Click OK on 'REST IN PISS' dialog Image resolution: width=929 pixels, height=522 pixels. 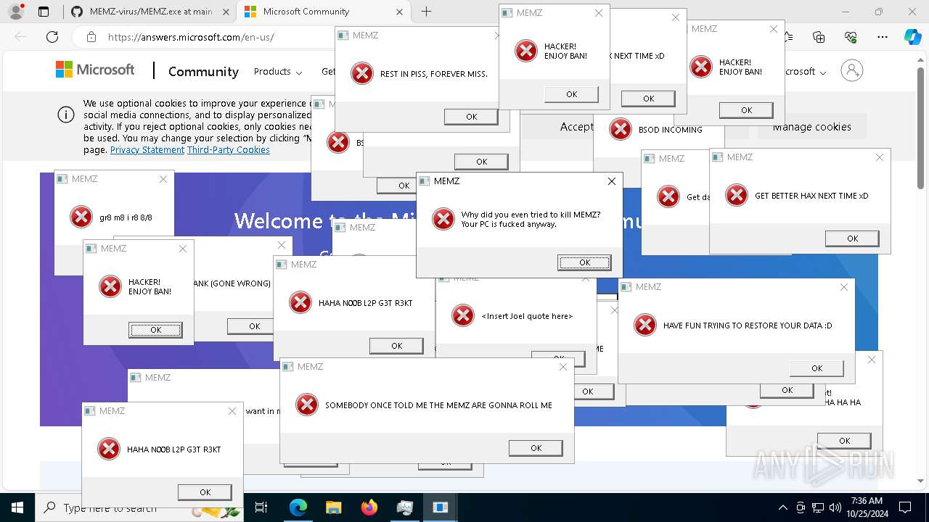click(472, 117)
